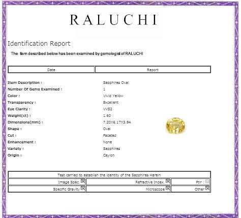This screenshot has width=241, height=218.
Task: Click the "Item Description :" label
Action: coord(25,83)
